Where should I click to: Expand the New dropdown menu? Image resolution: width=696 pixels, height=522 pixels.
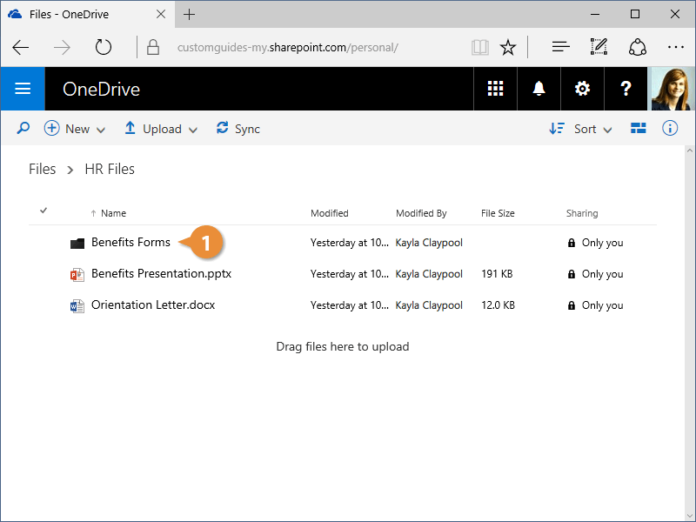pos(75,129)
